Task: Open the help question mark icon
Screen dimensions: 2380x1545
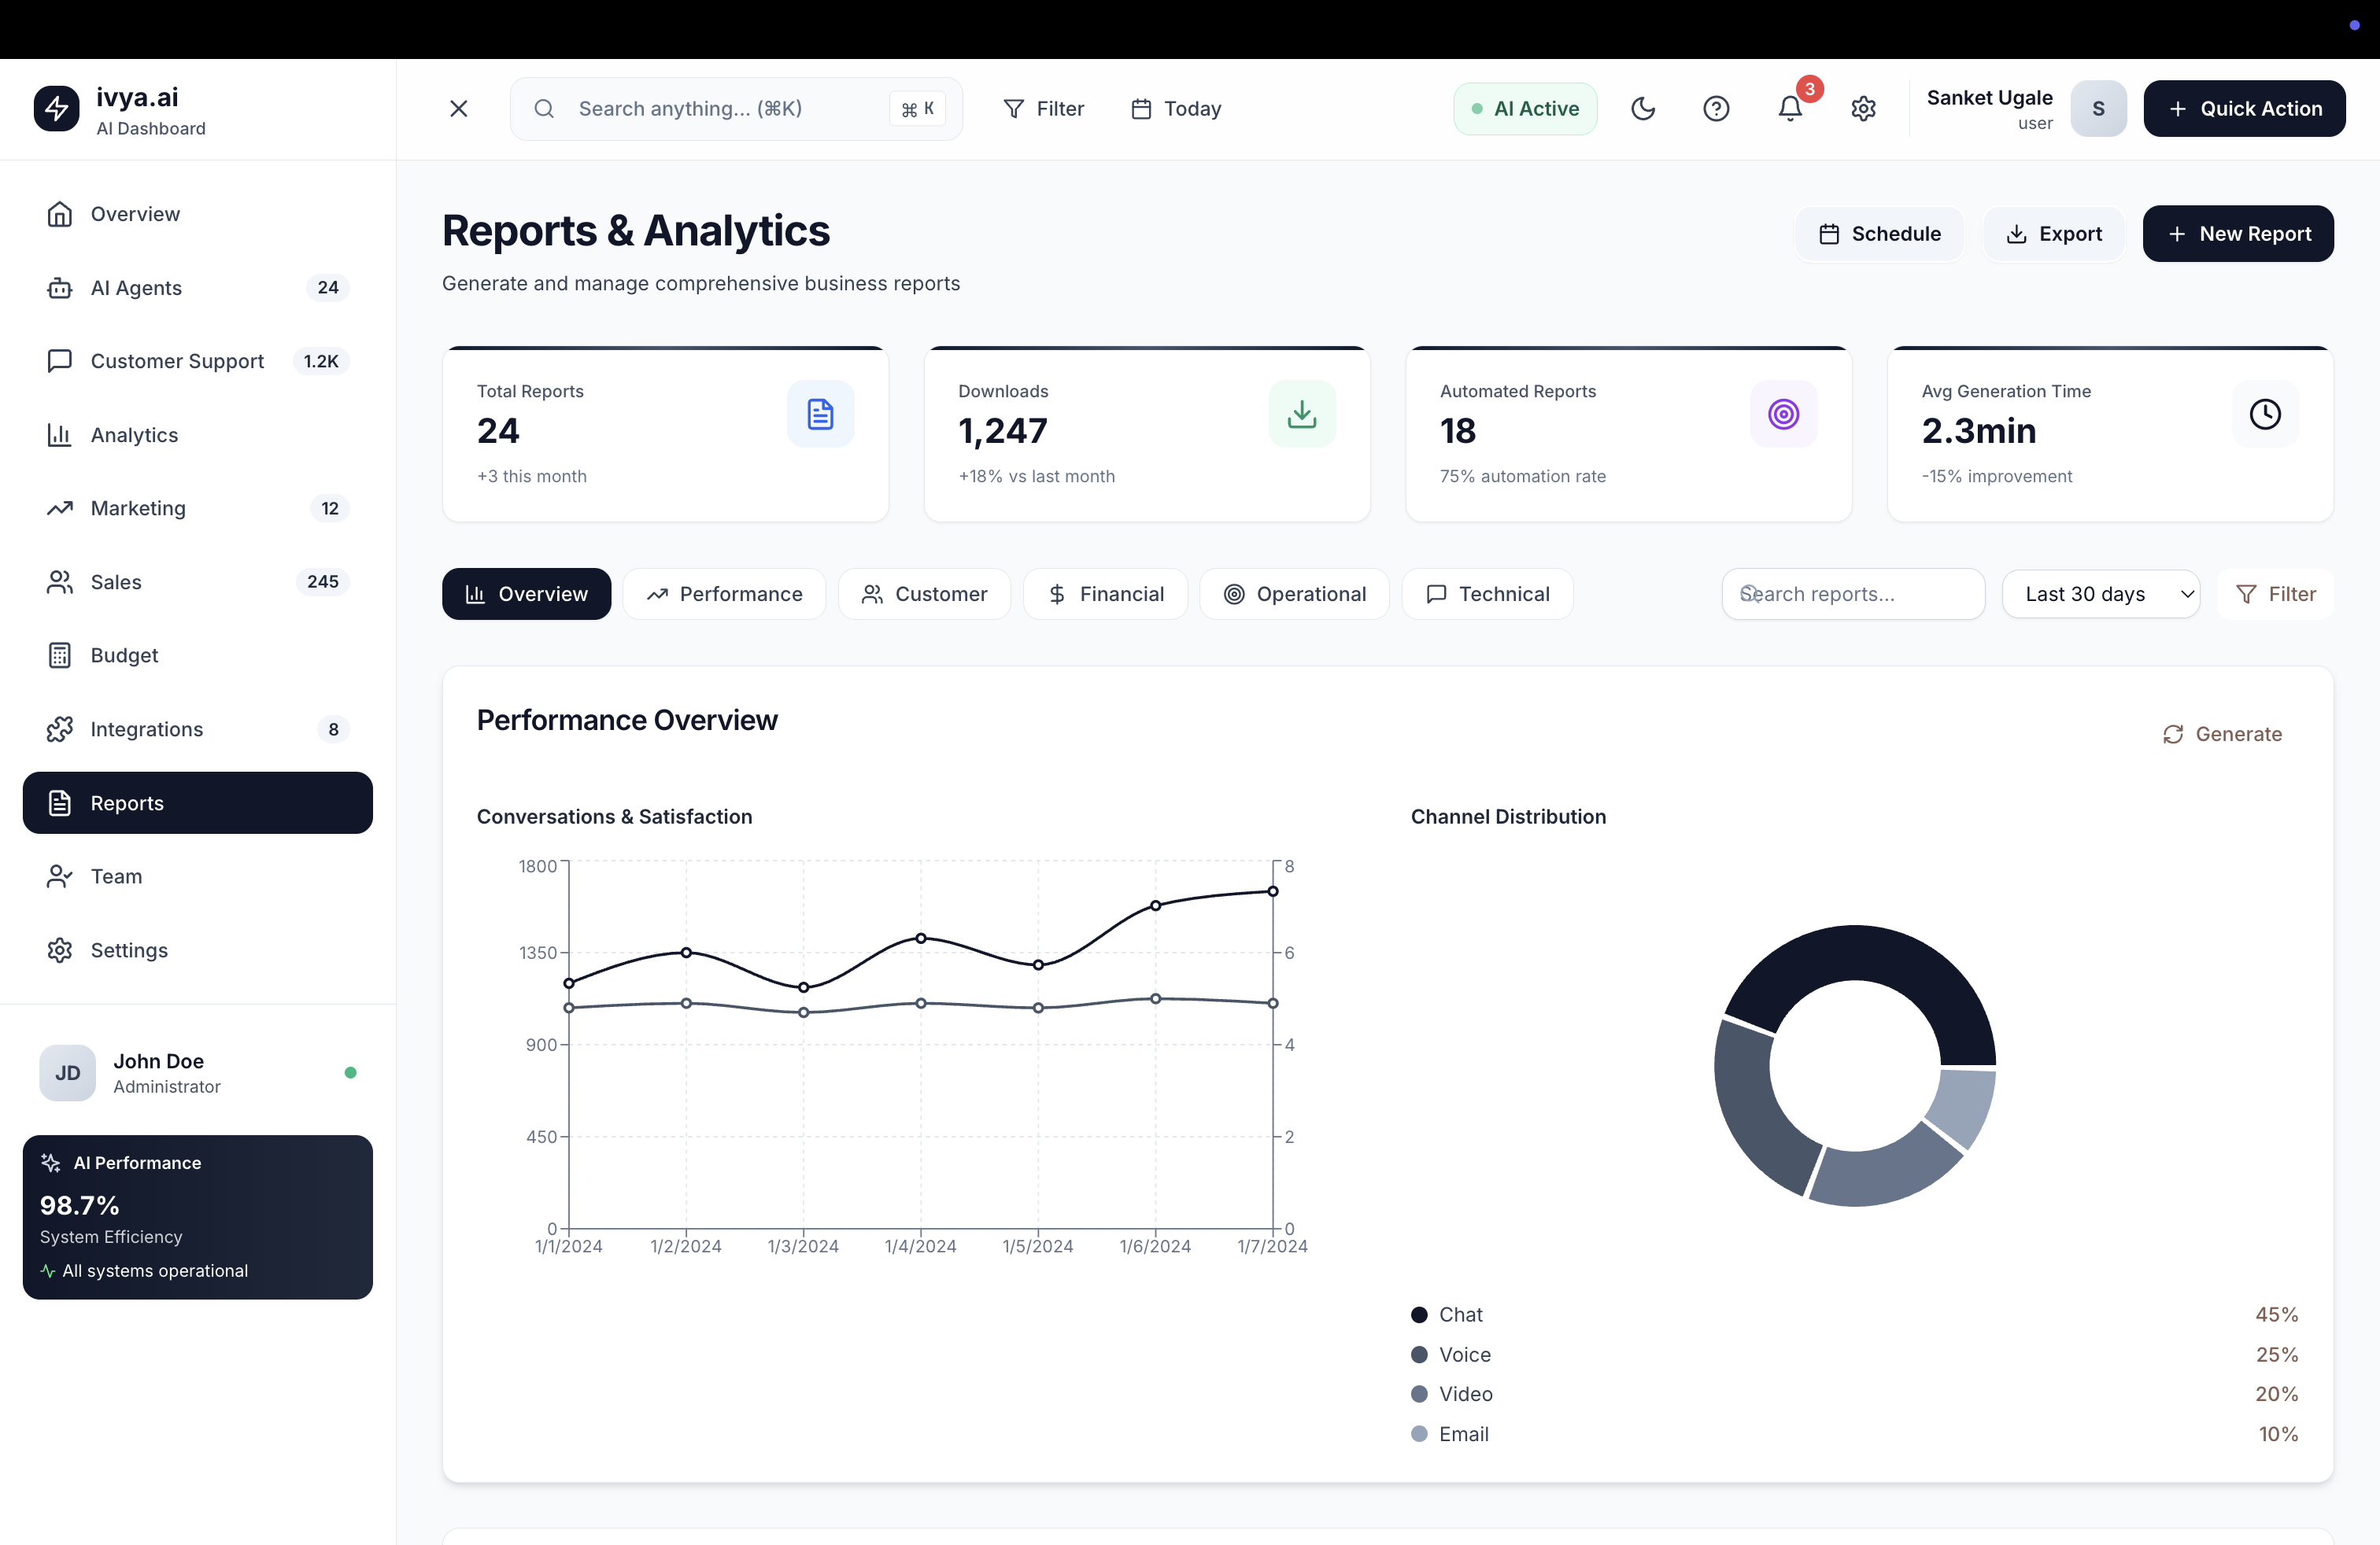Action: [1716, 108]
